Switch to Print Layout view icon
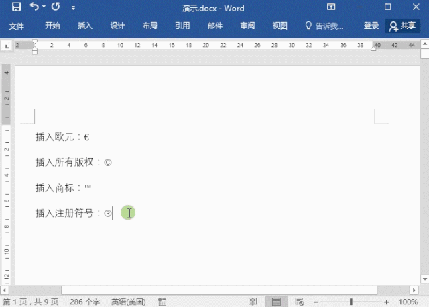Screen dimensions: 429x307 click(x=276, y=302)
